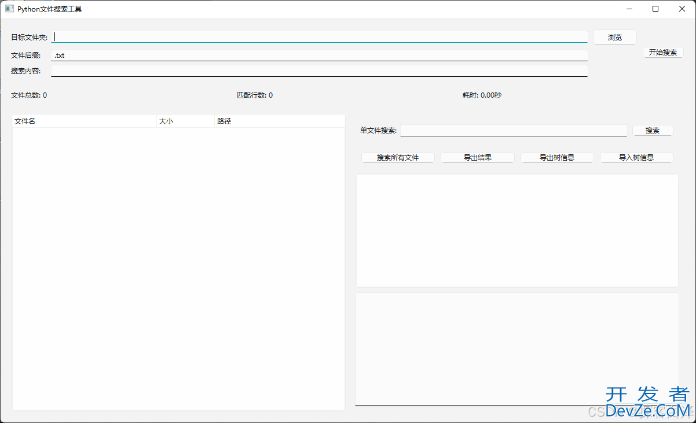696x423 pixels.
Task: Select the 搜索内容 text field
Action: (x=319, y=70)
